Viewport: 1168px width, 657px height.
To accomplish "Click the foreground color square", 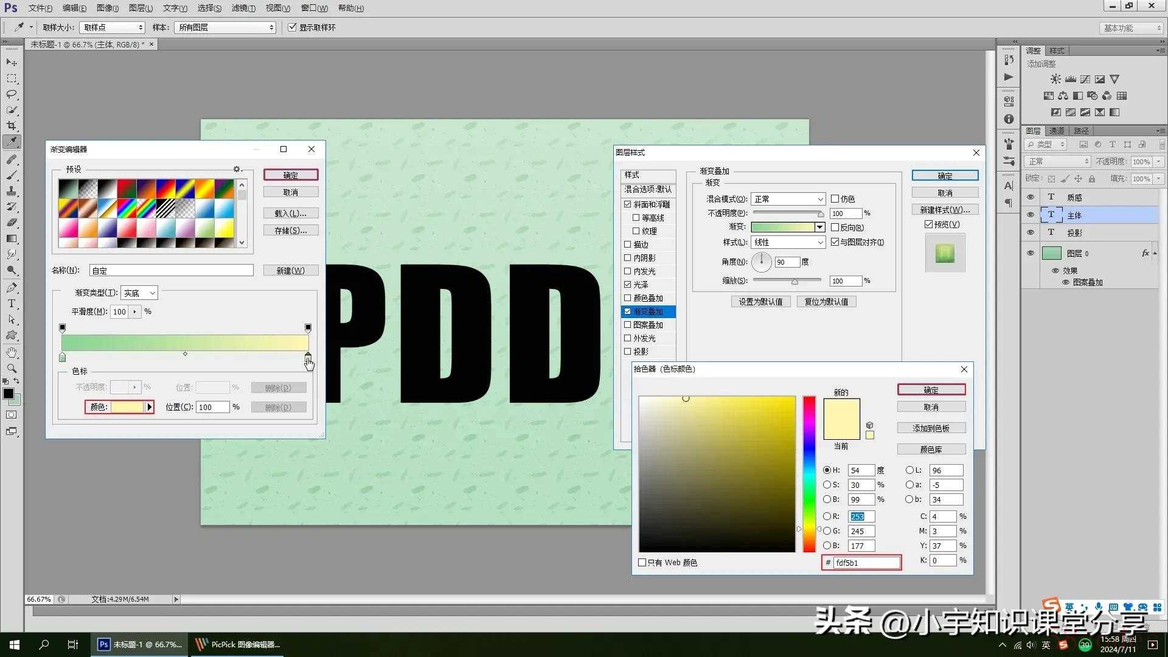I will click(9, 394).
